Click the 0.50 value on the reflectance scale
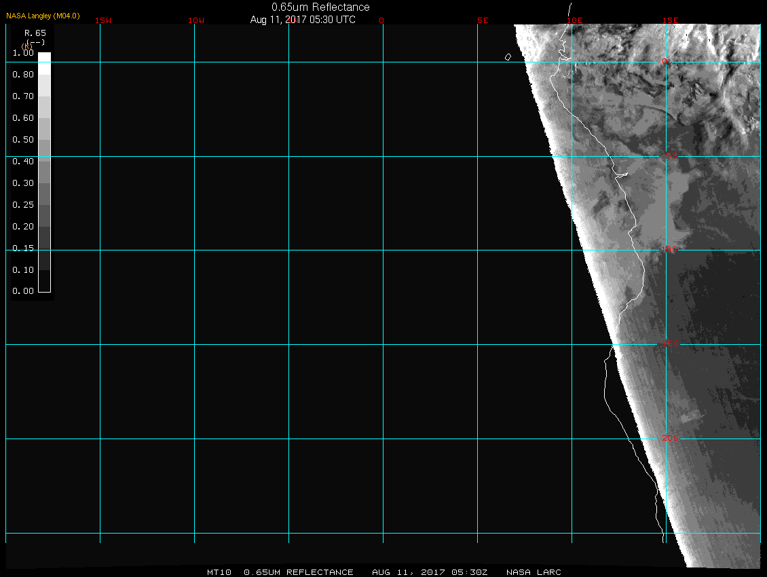The width and height of the screenshot is (767, 577). 23,140
